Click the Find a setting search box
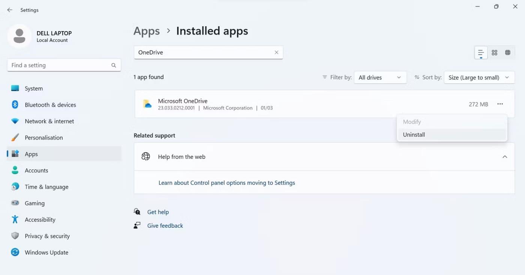525x275 pixels. tap(64, 65)
